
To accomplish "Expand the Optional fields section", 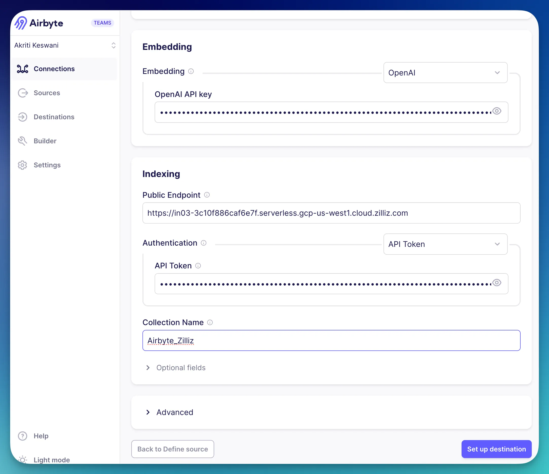I will 181,368.
